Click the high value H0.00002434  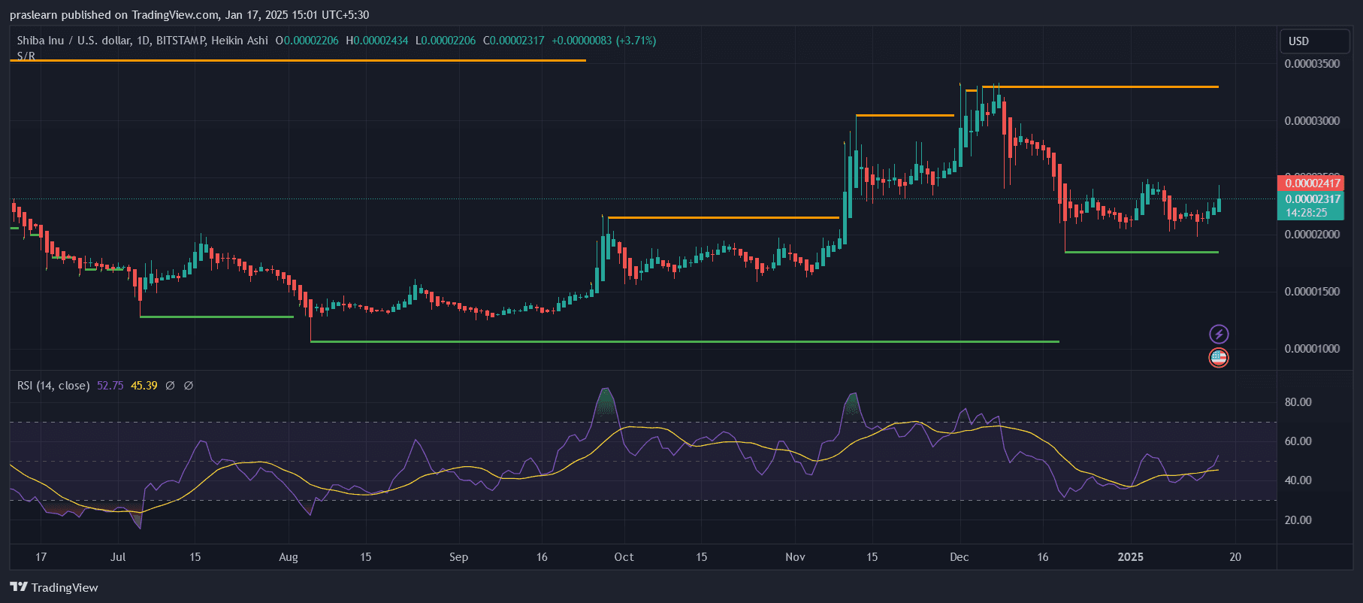377,41
